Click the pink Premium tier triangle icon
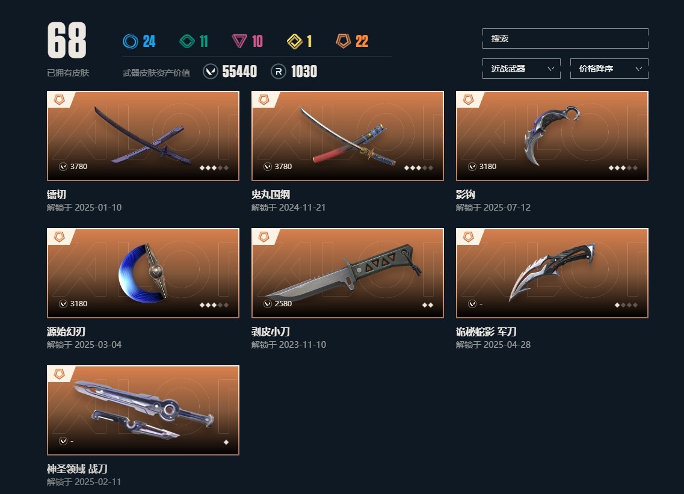684x494 pixels. [x=239, y=42]
